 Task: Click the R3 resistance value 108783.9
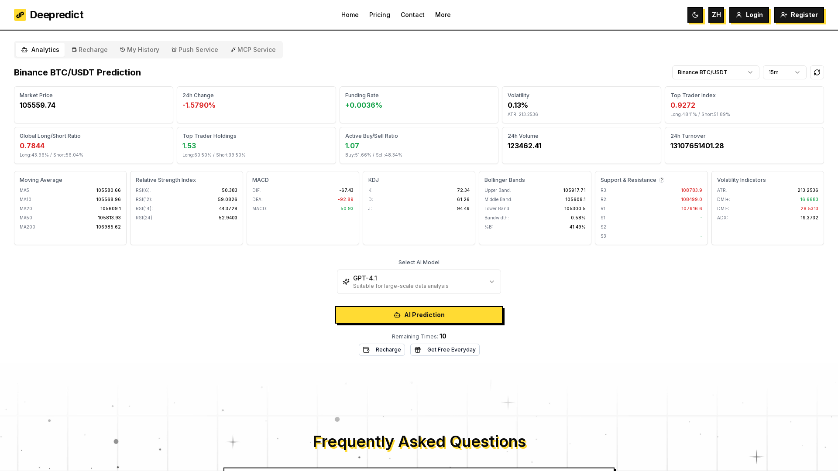(691, 190)
